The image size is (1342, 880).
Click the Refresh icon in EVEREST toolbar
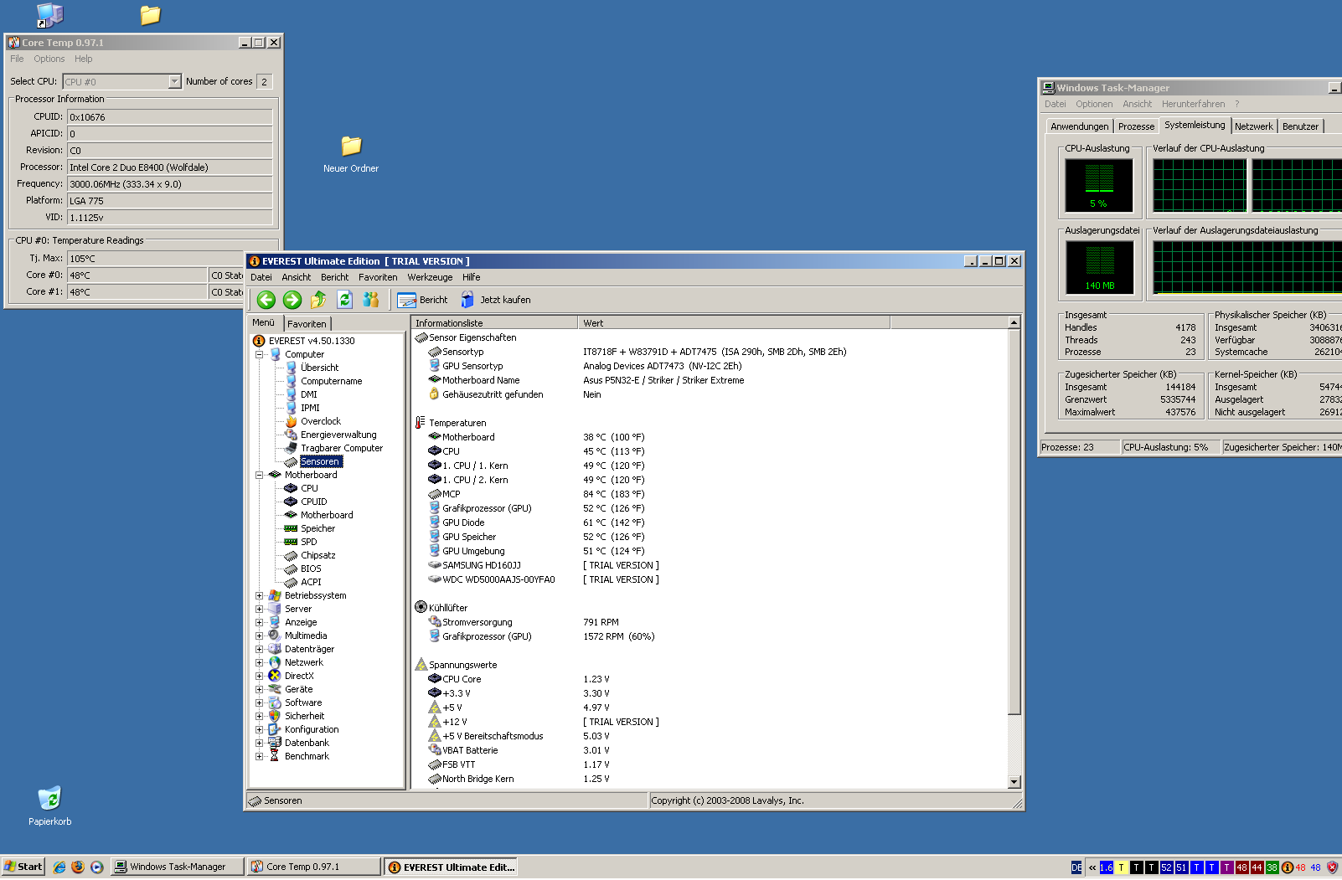coord(344,300)
